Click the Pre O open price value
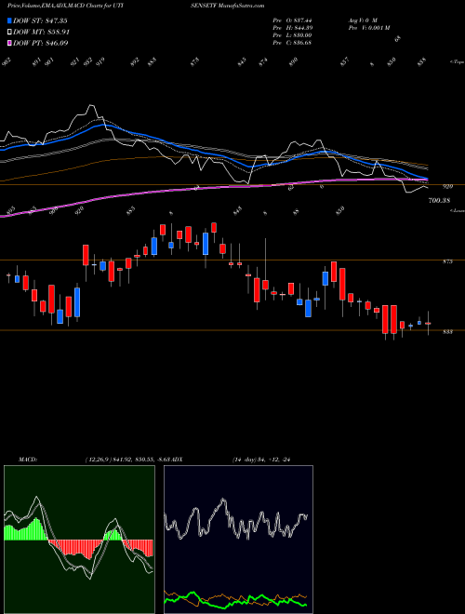Viewport: 465px width, 614px height. click(x=292, y=20)
